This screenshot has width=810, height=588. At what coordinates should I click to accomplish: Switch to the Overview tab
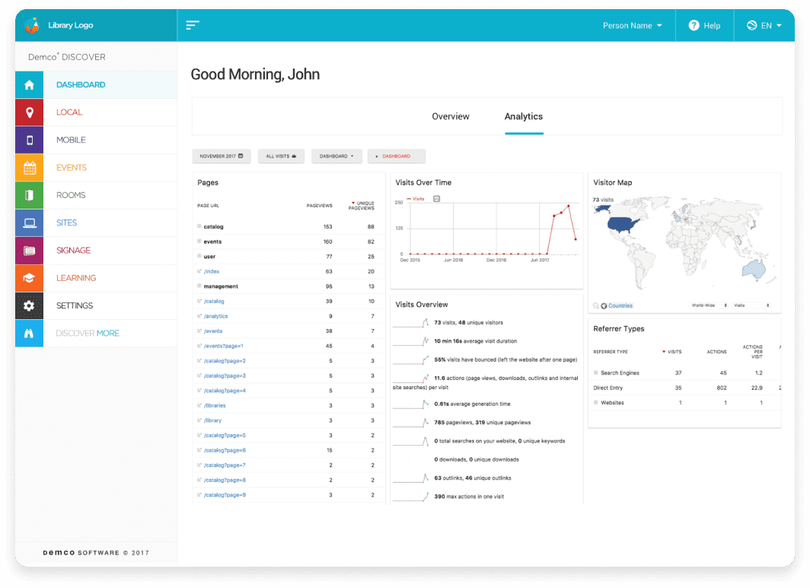tap(451, 116)
